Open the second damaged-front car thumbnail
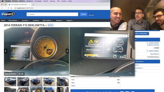Image resolution: width=164 pixels, height=92 pixels. tap(23, 82)
